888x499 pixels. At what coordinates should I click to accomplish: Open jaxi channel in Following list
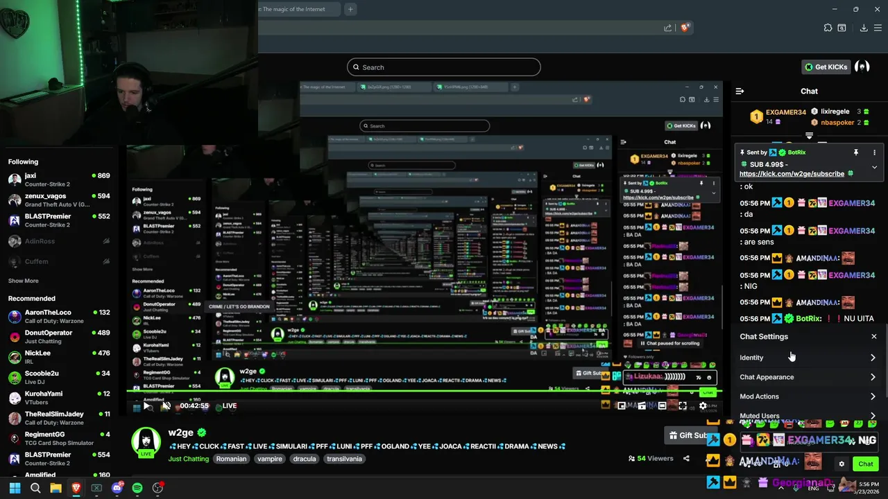click(x=59, y=180)
